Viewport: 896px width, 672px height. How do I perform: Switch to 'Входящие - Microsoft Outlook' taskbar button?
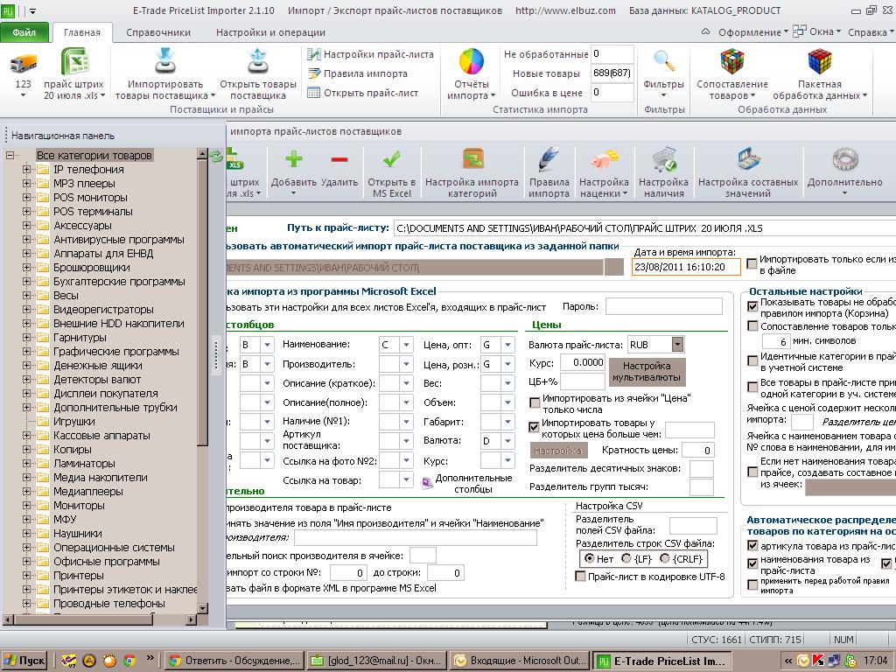coord(520,661)
